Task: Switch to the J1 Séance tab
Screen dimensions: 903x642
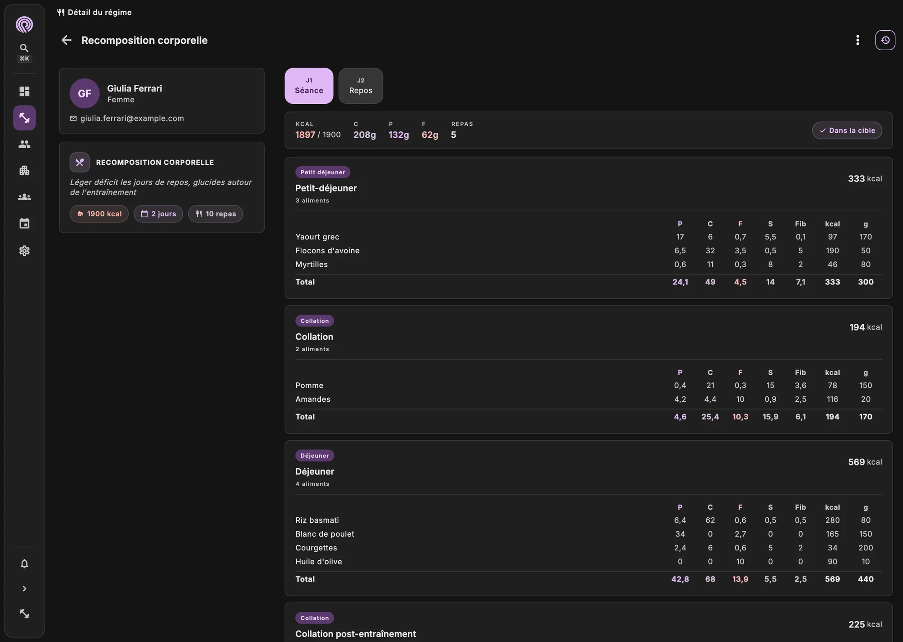Action: coord(309,86)
